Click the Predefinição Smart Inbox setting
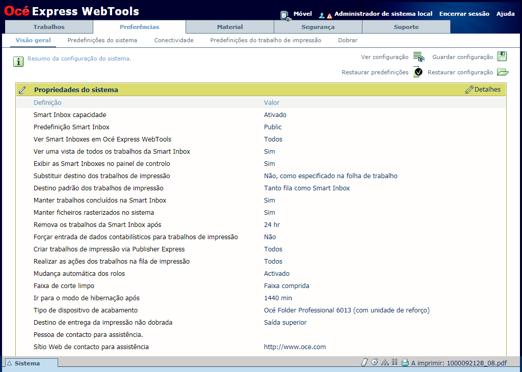This screenshot has width=522, height=372. [71, 127]
